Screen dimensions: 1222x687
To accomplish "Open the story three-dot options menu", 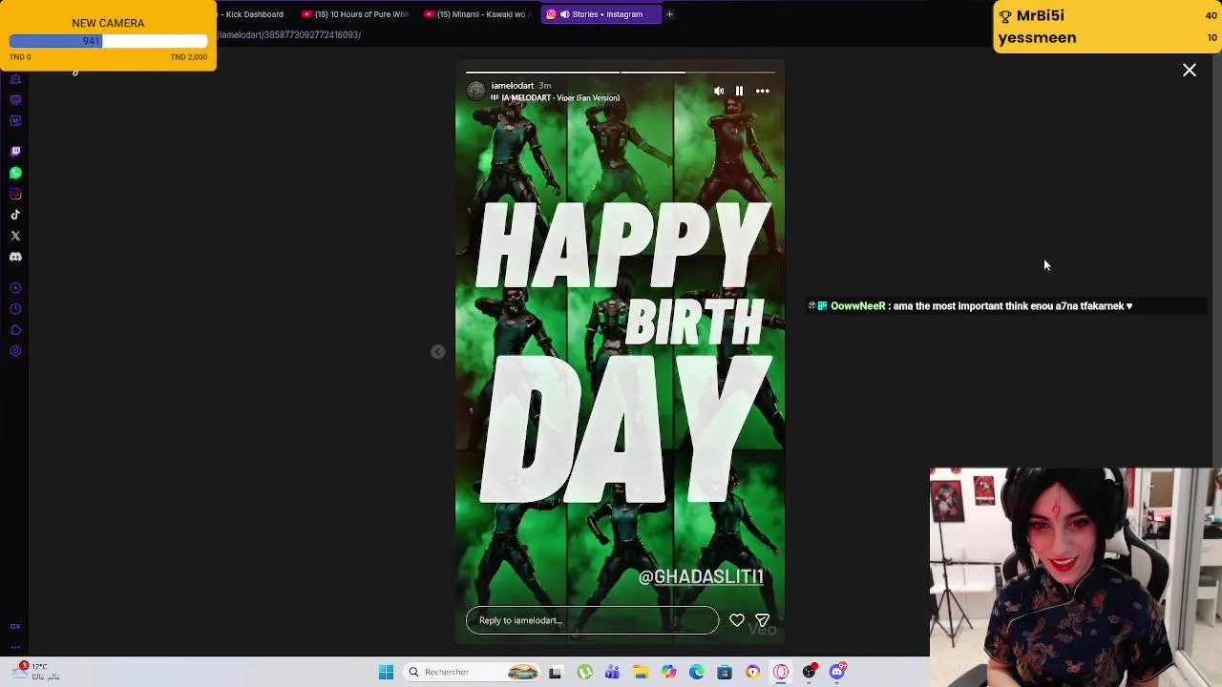I will 763,92.
